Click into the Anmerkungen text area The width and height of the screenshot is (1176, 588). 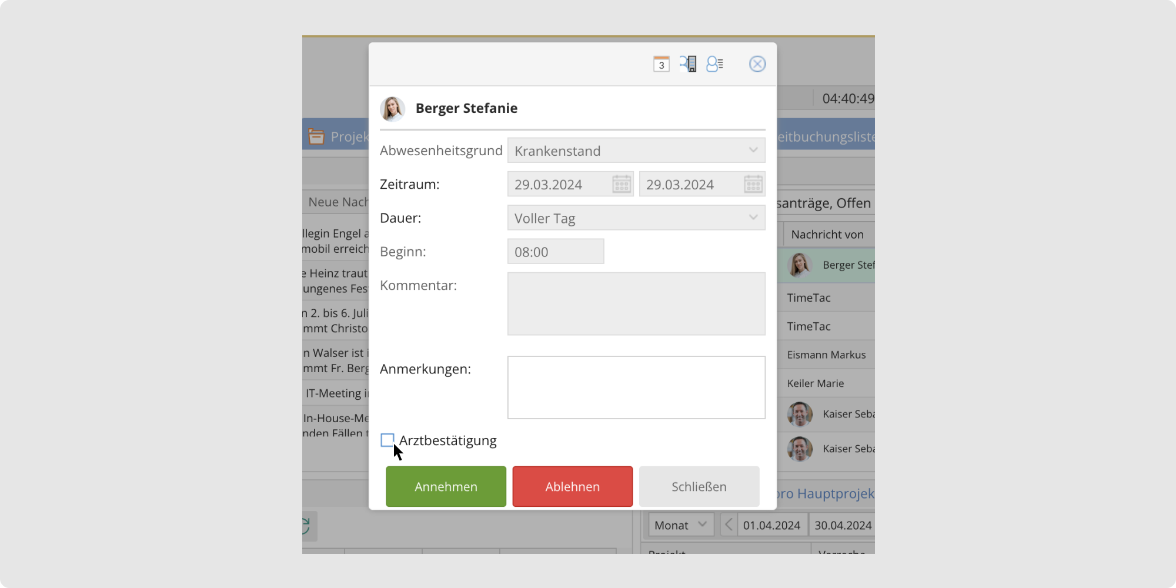click(636, 387)
